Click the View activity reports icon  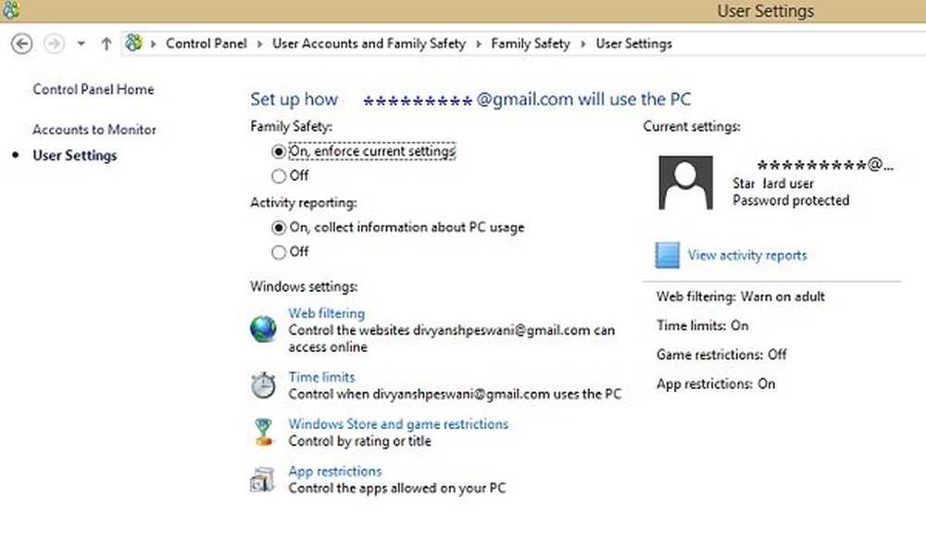coord(668,255)
